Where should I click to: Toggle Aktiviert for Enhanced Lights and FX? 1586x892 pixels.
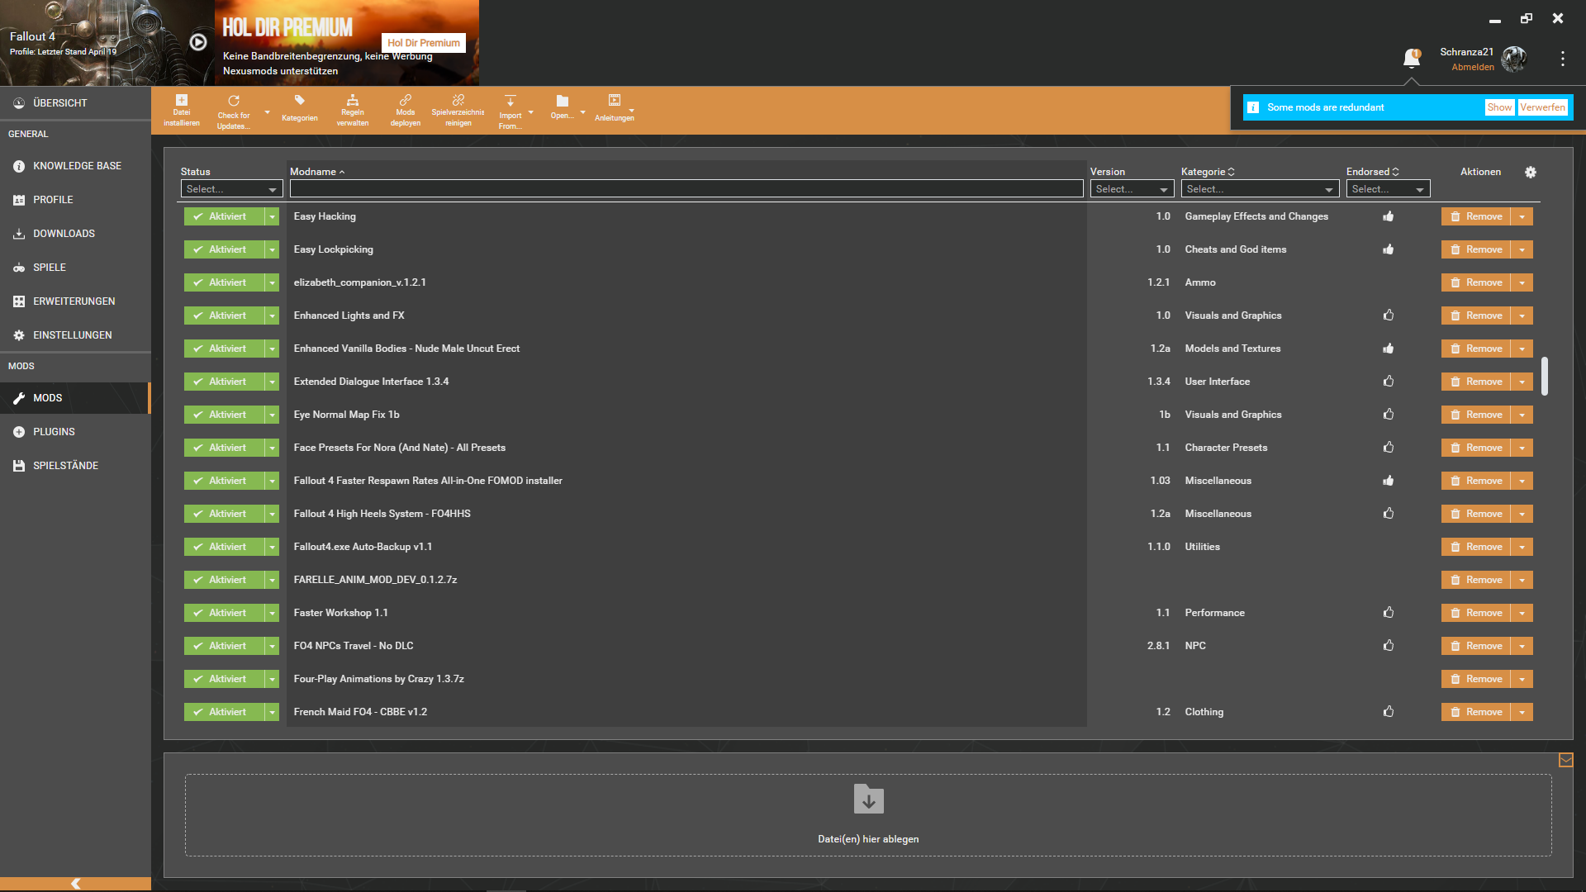(x=224, y=316)
